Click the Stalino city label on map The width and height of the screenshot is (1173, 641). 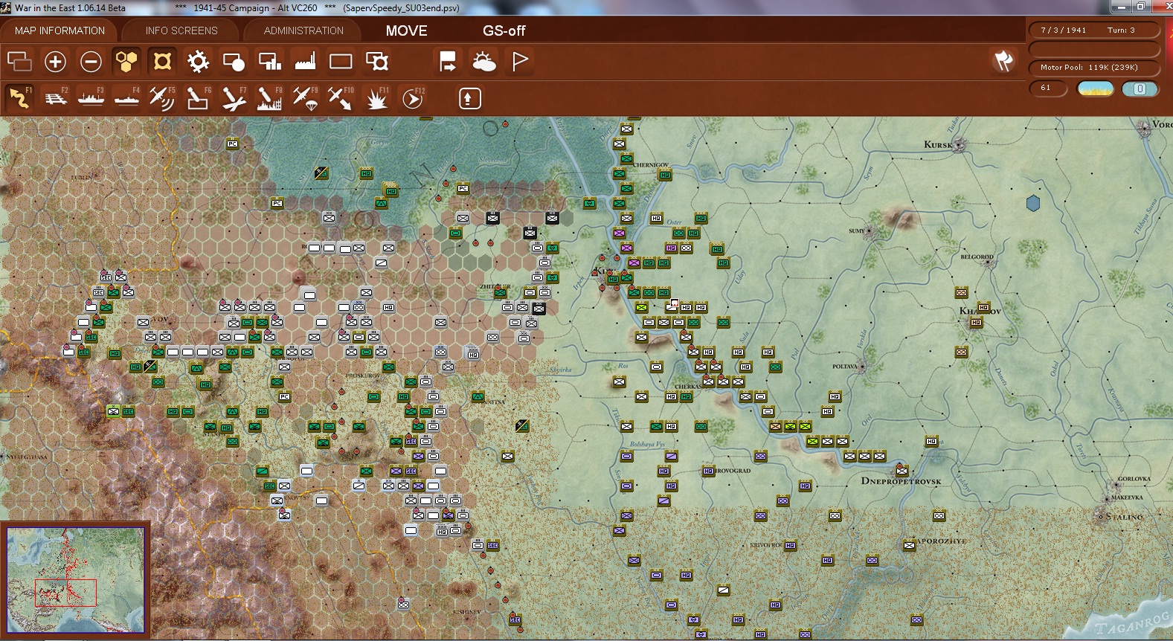pos(1125,517)
